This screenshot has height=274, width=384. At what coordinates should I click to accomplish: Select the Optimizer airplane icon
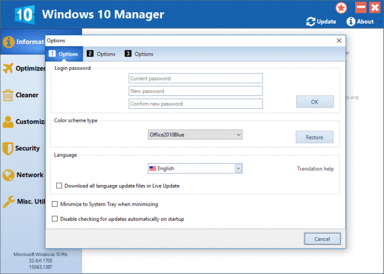click(8, 68)
